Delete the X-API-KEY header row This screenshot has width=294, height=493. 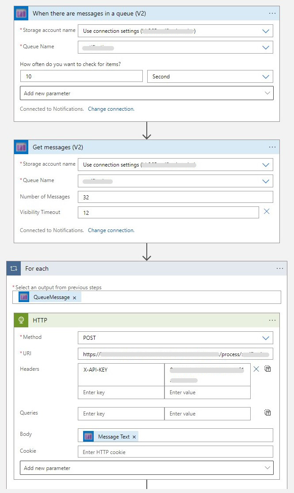[256, 369]
